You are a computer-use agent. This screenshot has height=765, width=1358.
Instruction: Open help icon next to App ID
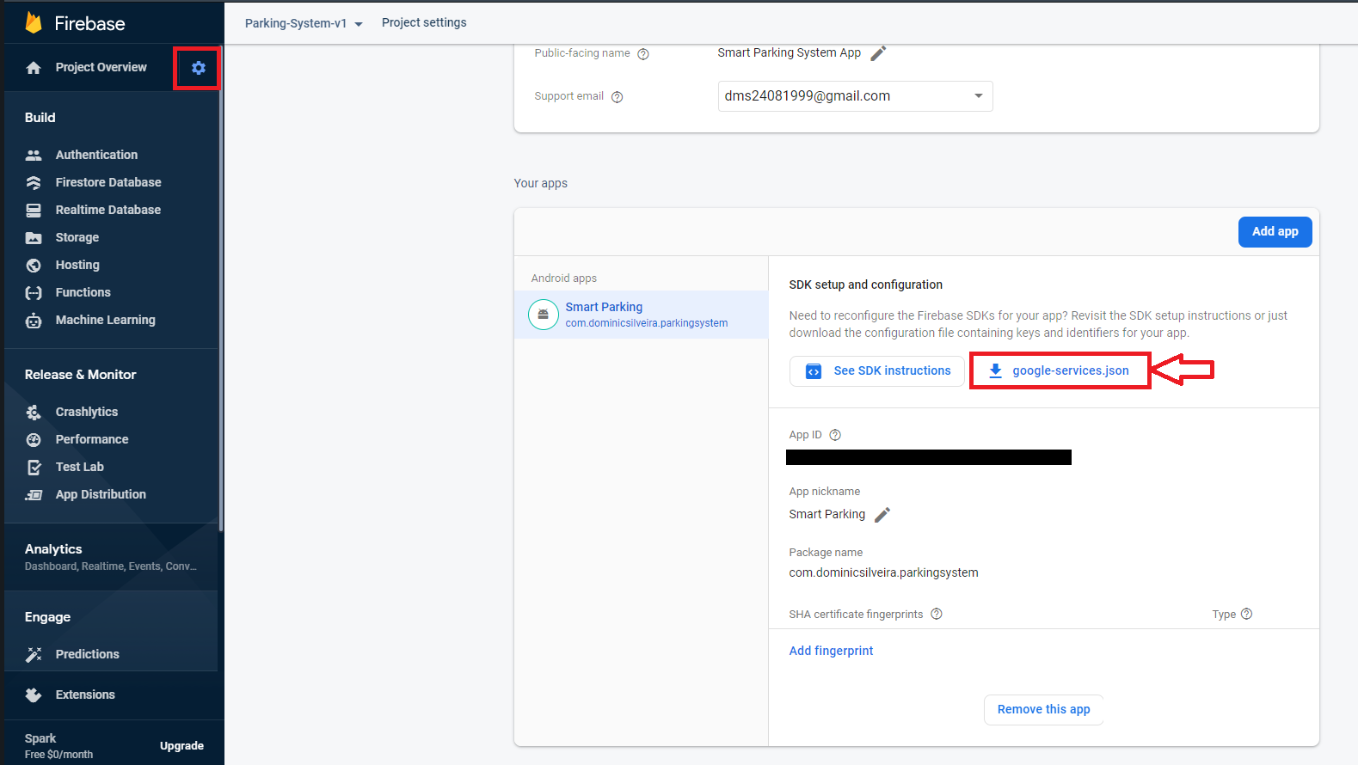[x=835, y=435]
